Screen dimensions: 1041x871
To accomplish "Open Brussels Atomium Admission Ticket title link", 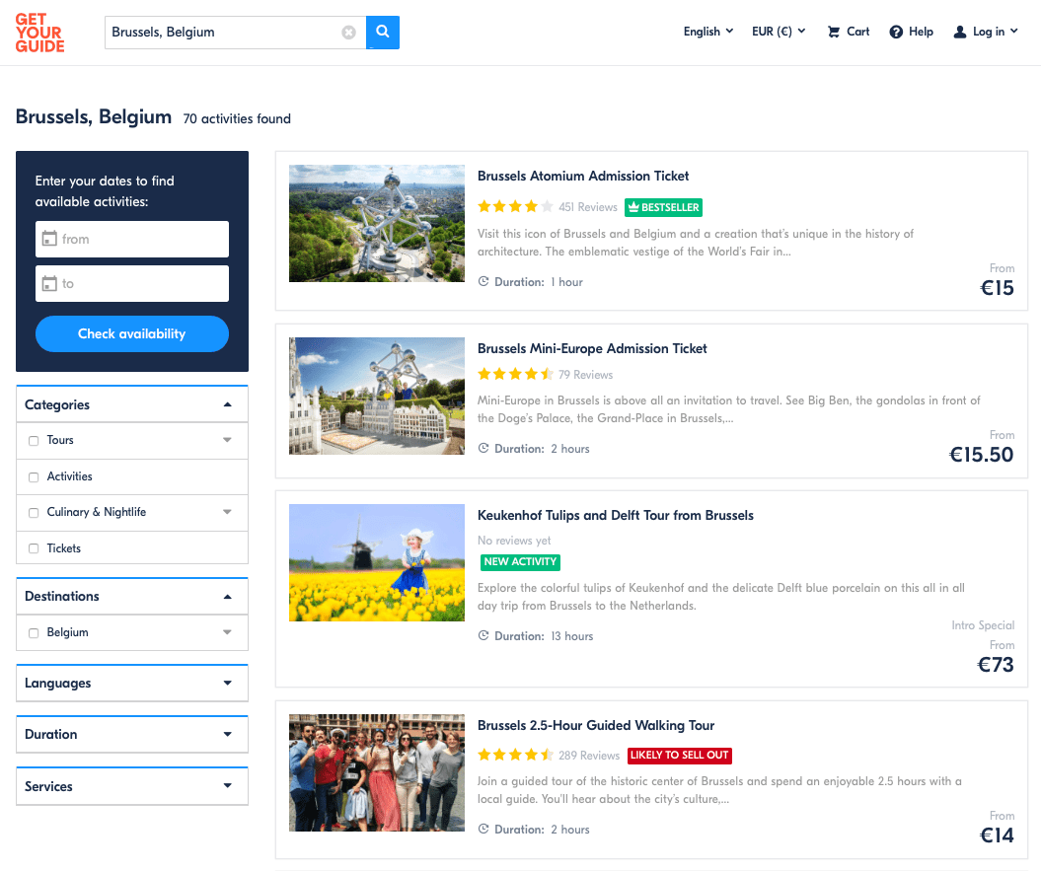I will (x=583, y=176).
